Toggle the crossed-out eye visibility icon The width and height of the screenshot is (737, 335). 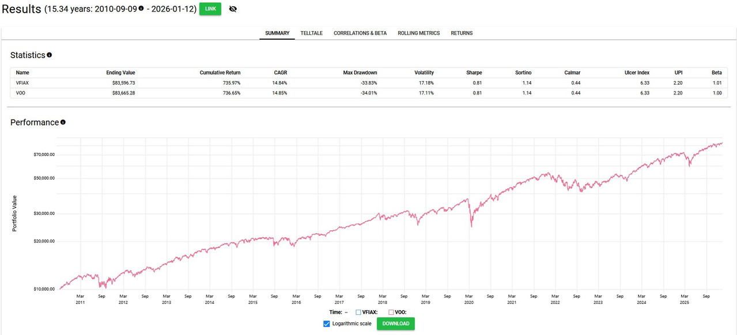[233, 9]
